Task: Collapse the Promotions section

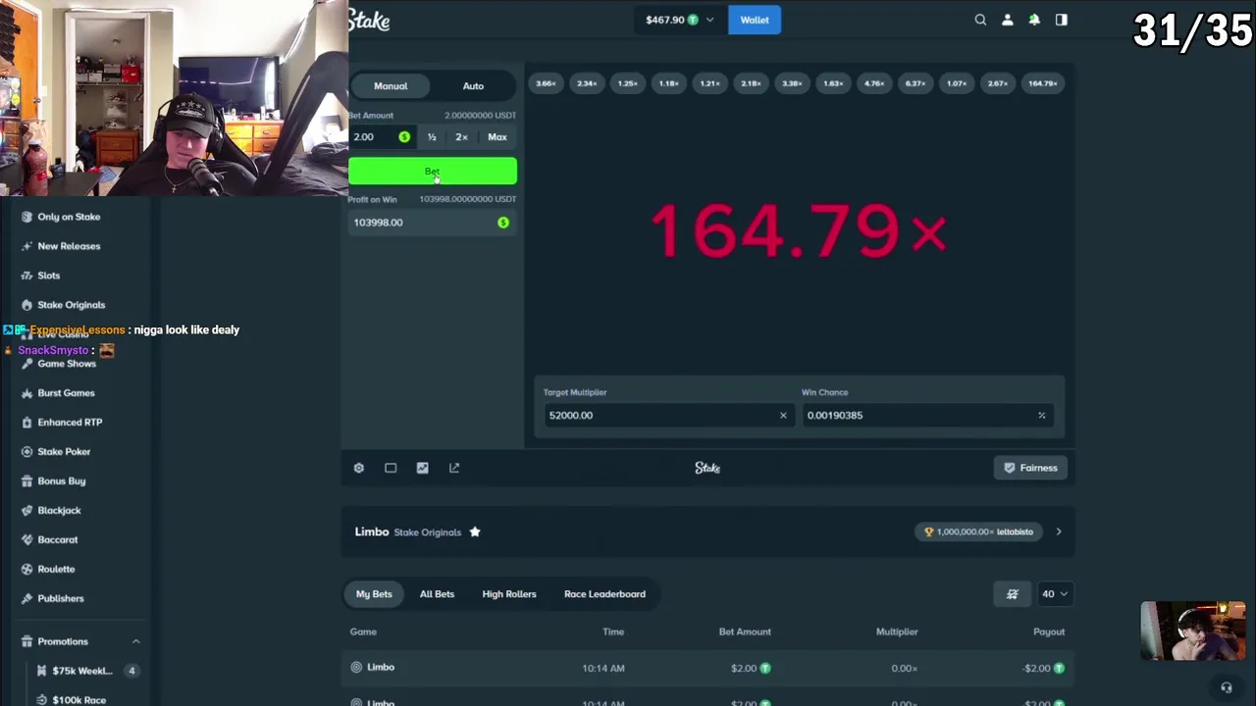Action: coord(136,641)
